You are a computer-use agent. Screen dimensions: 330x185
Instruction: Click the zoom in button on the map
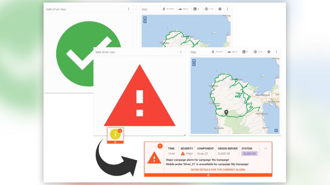[x=193, y=60]
